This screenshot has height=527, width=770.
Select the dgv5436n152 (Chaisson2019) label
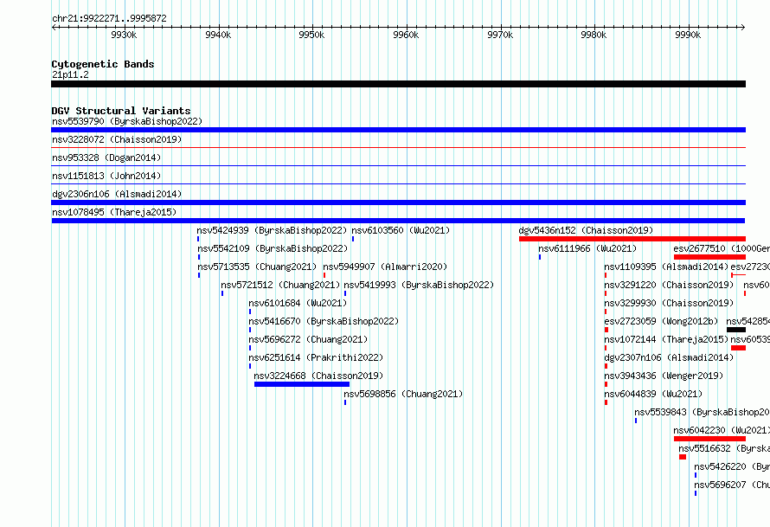click(586, 230)
